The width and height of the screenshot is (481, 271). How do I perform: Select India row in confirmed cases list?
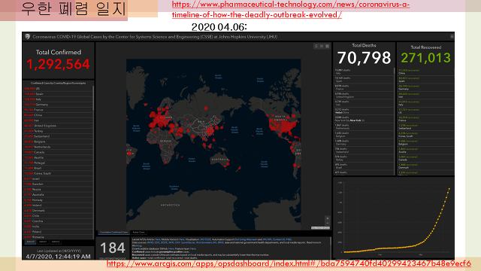point(58,227)
